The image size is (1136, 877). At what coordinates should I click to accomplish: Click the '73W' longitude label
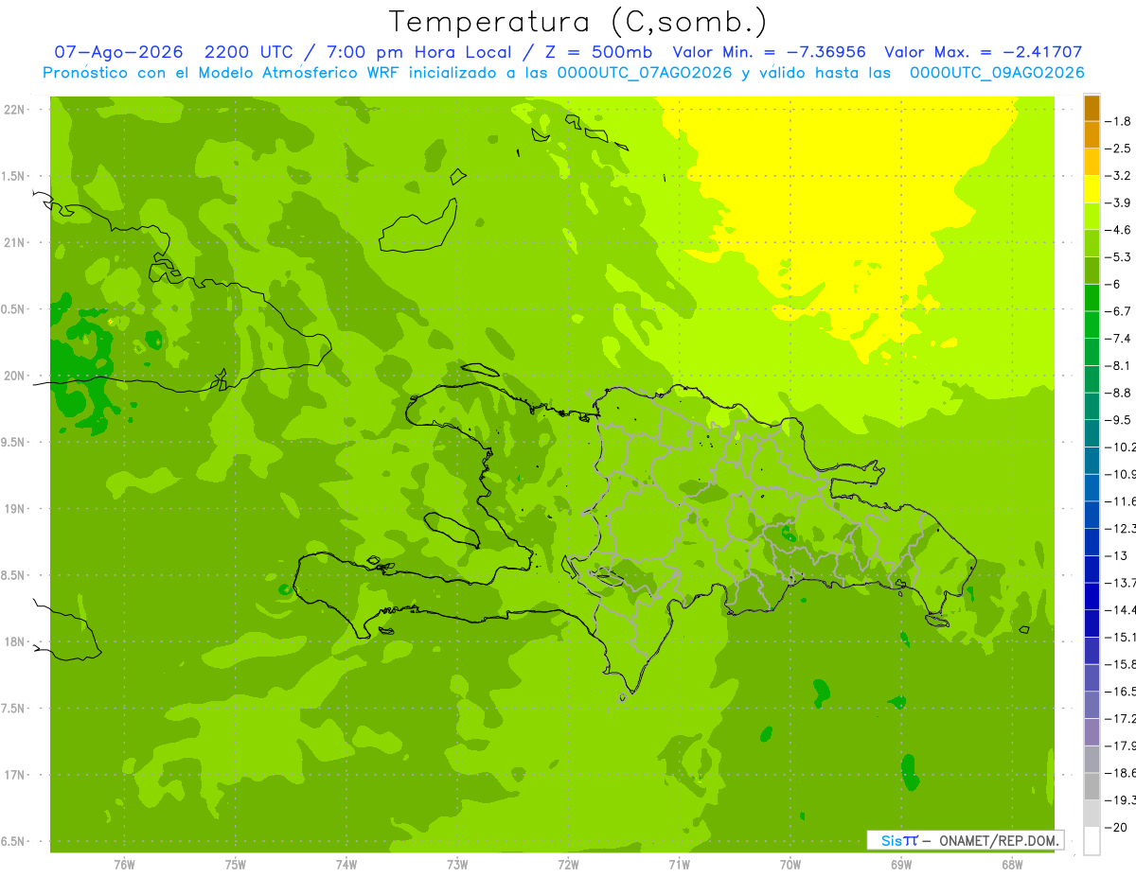click(x=457, y=864)
